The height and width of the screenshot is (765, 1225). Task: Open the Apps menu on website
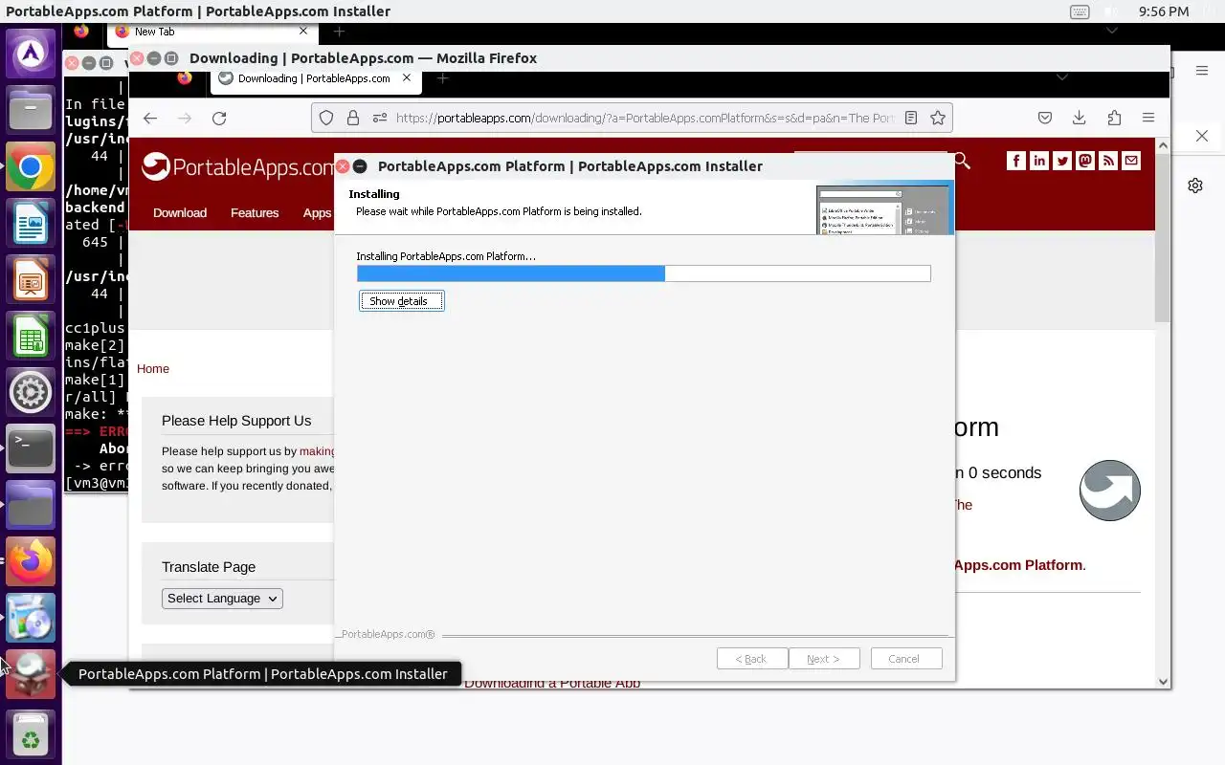[317, 212]
